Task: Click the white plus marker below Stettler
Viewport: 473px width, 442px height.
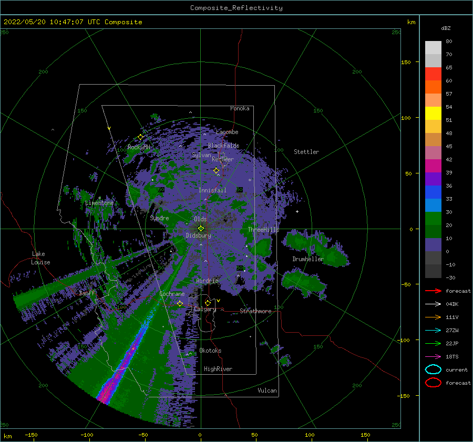Action: tap(297, 211)
